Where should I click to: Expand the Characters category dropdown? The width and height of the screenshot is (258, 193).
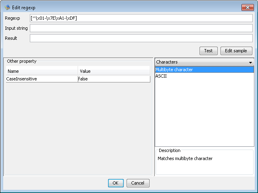tap(250, 62)
